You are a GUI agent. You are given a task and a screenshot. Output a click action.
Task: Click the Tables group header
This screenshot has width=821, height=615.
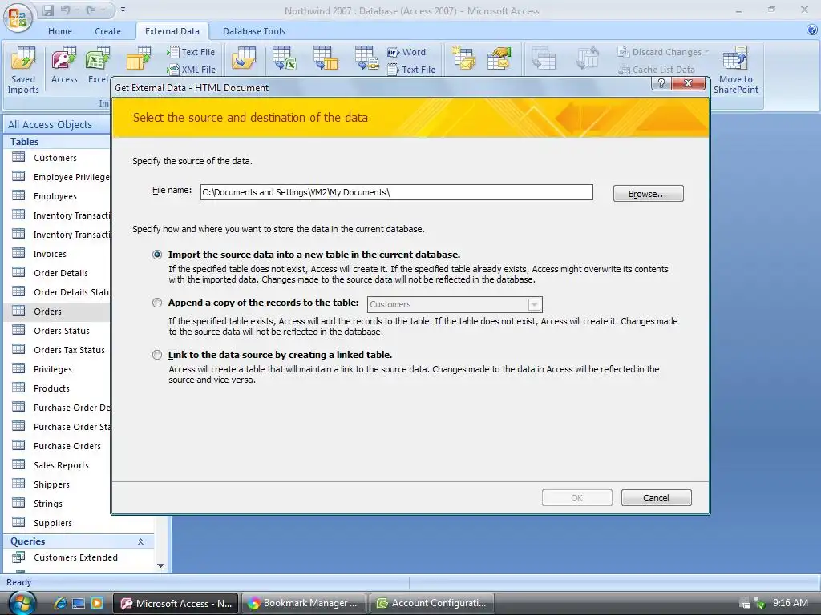coord(58,141)
